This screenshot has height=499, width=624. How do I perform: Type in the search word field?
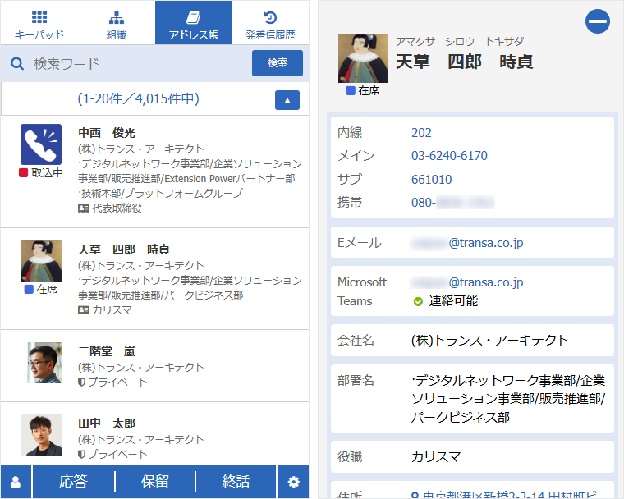135,63
